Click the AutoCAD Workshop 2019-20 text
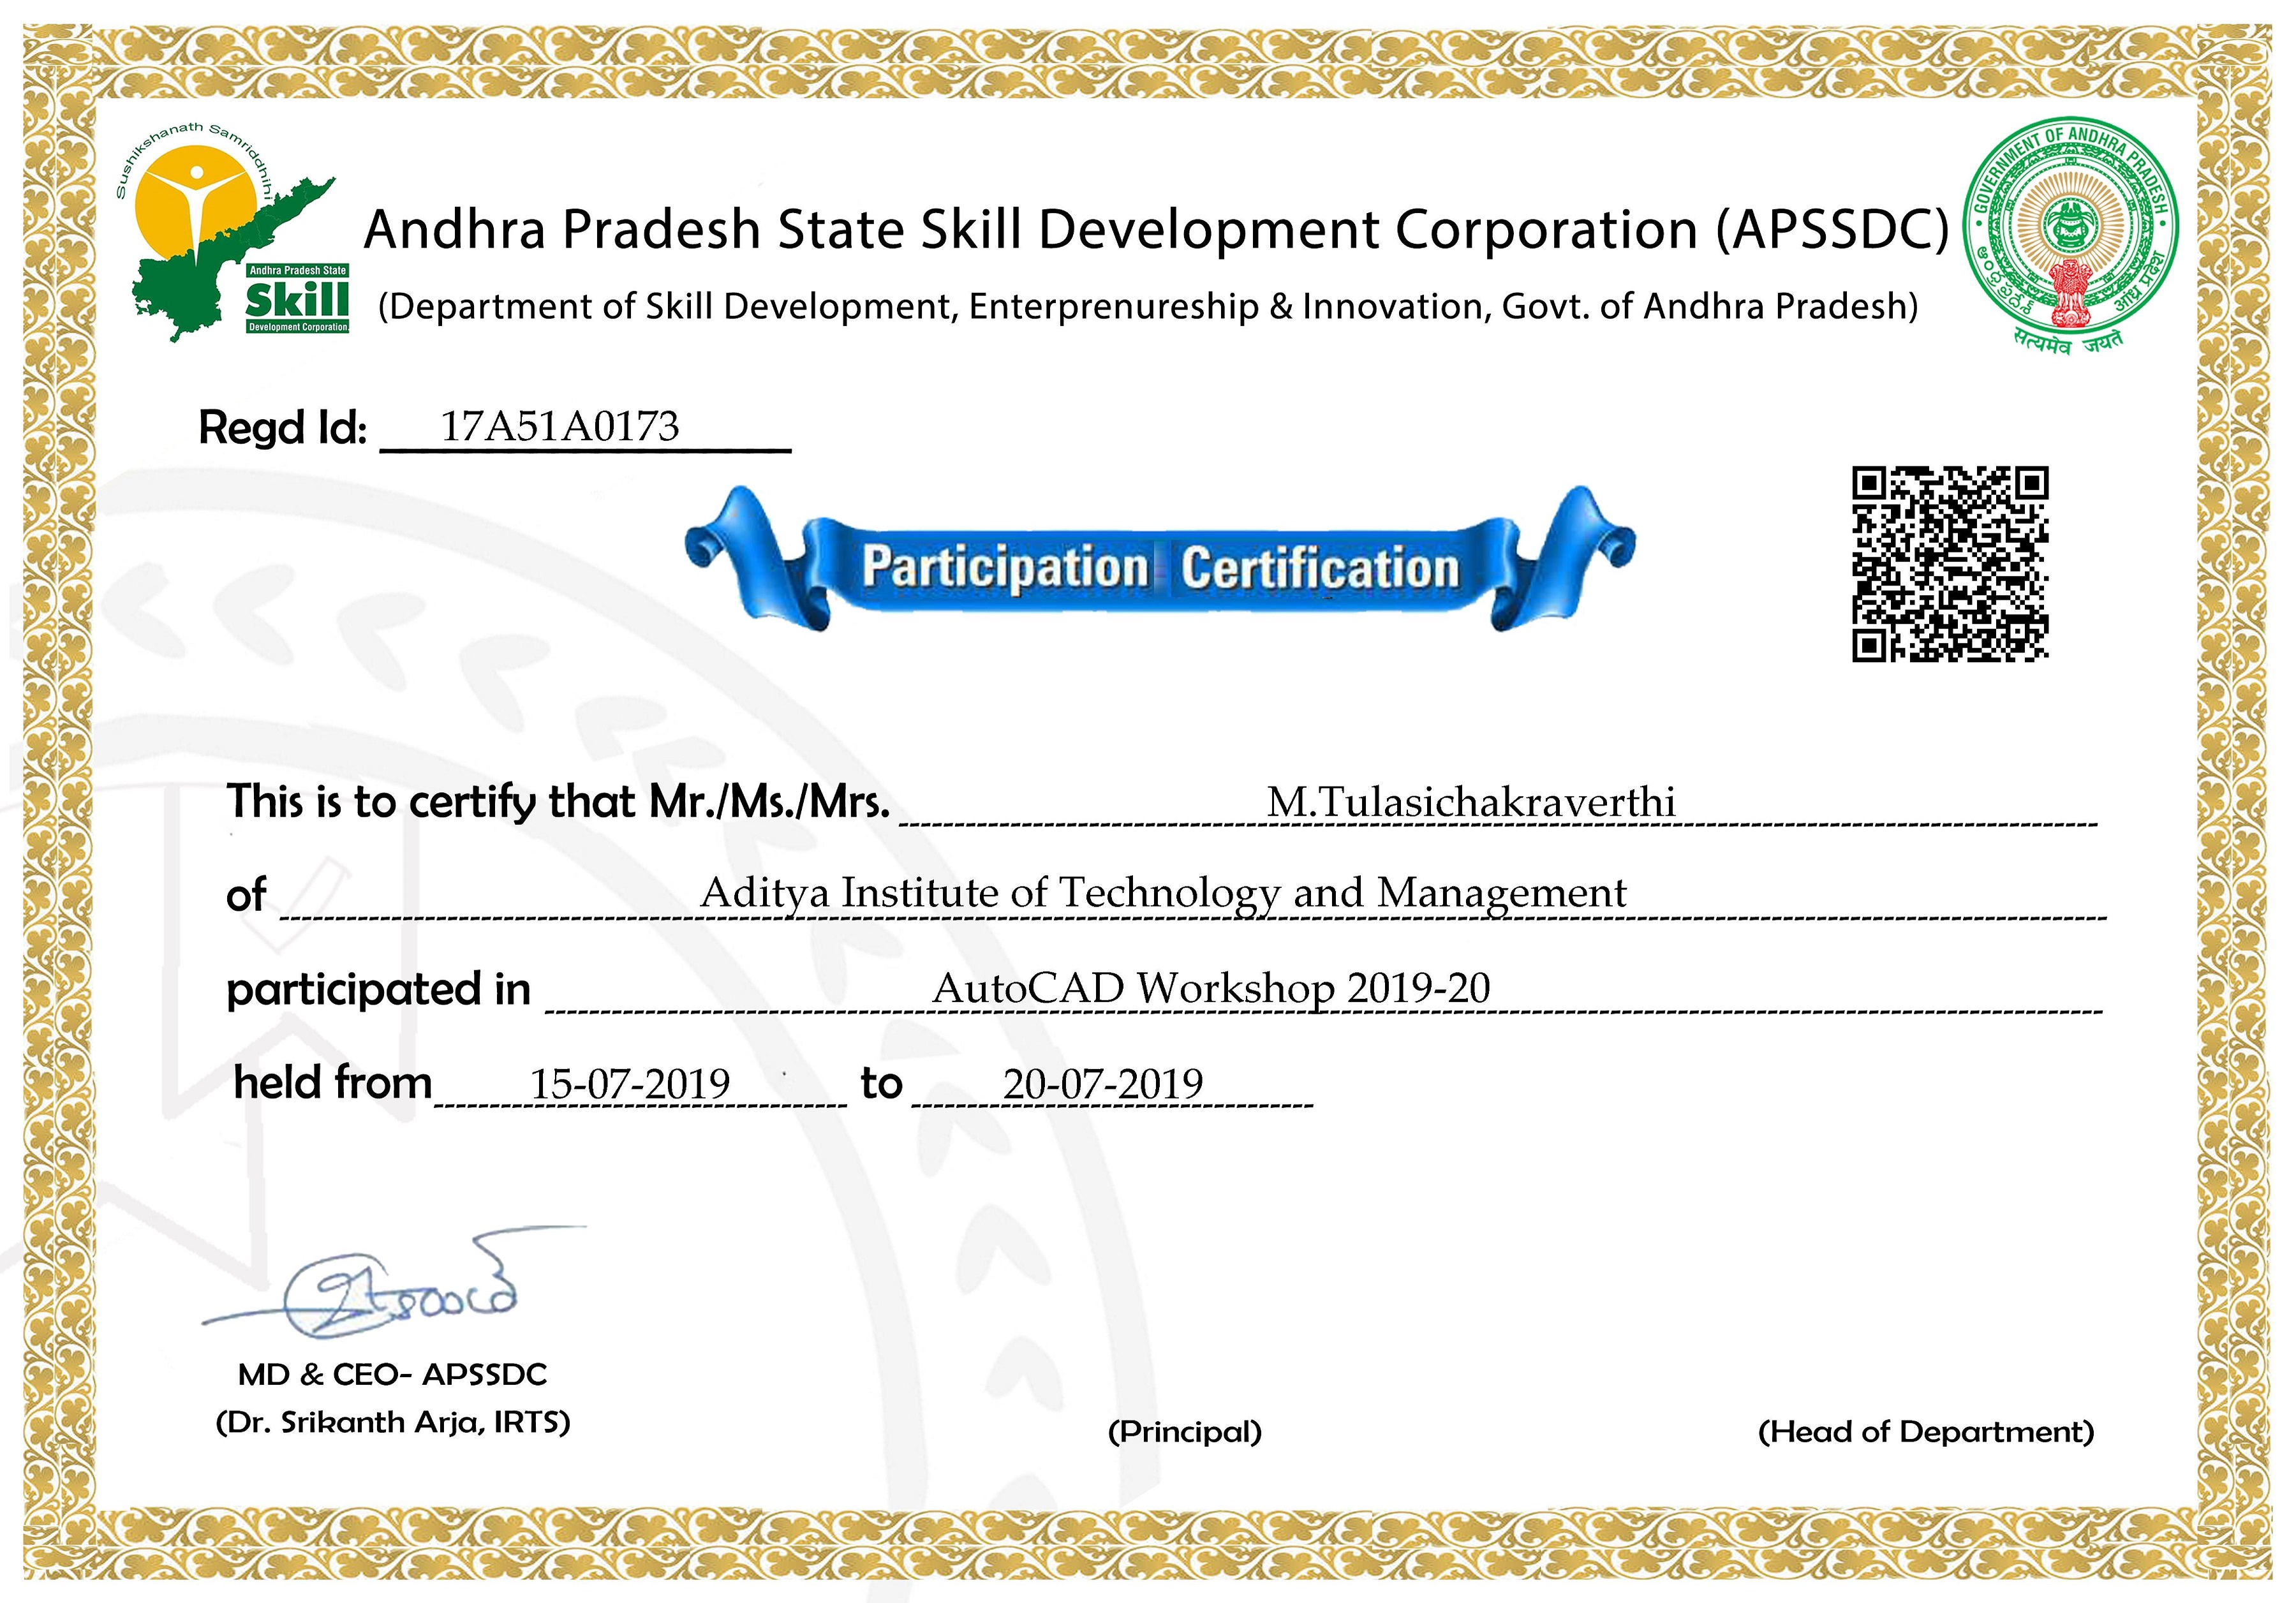The height and width of the screenshot is (1603, 2296). coord(1211,988)
